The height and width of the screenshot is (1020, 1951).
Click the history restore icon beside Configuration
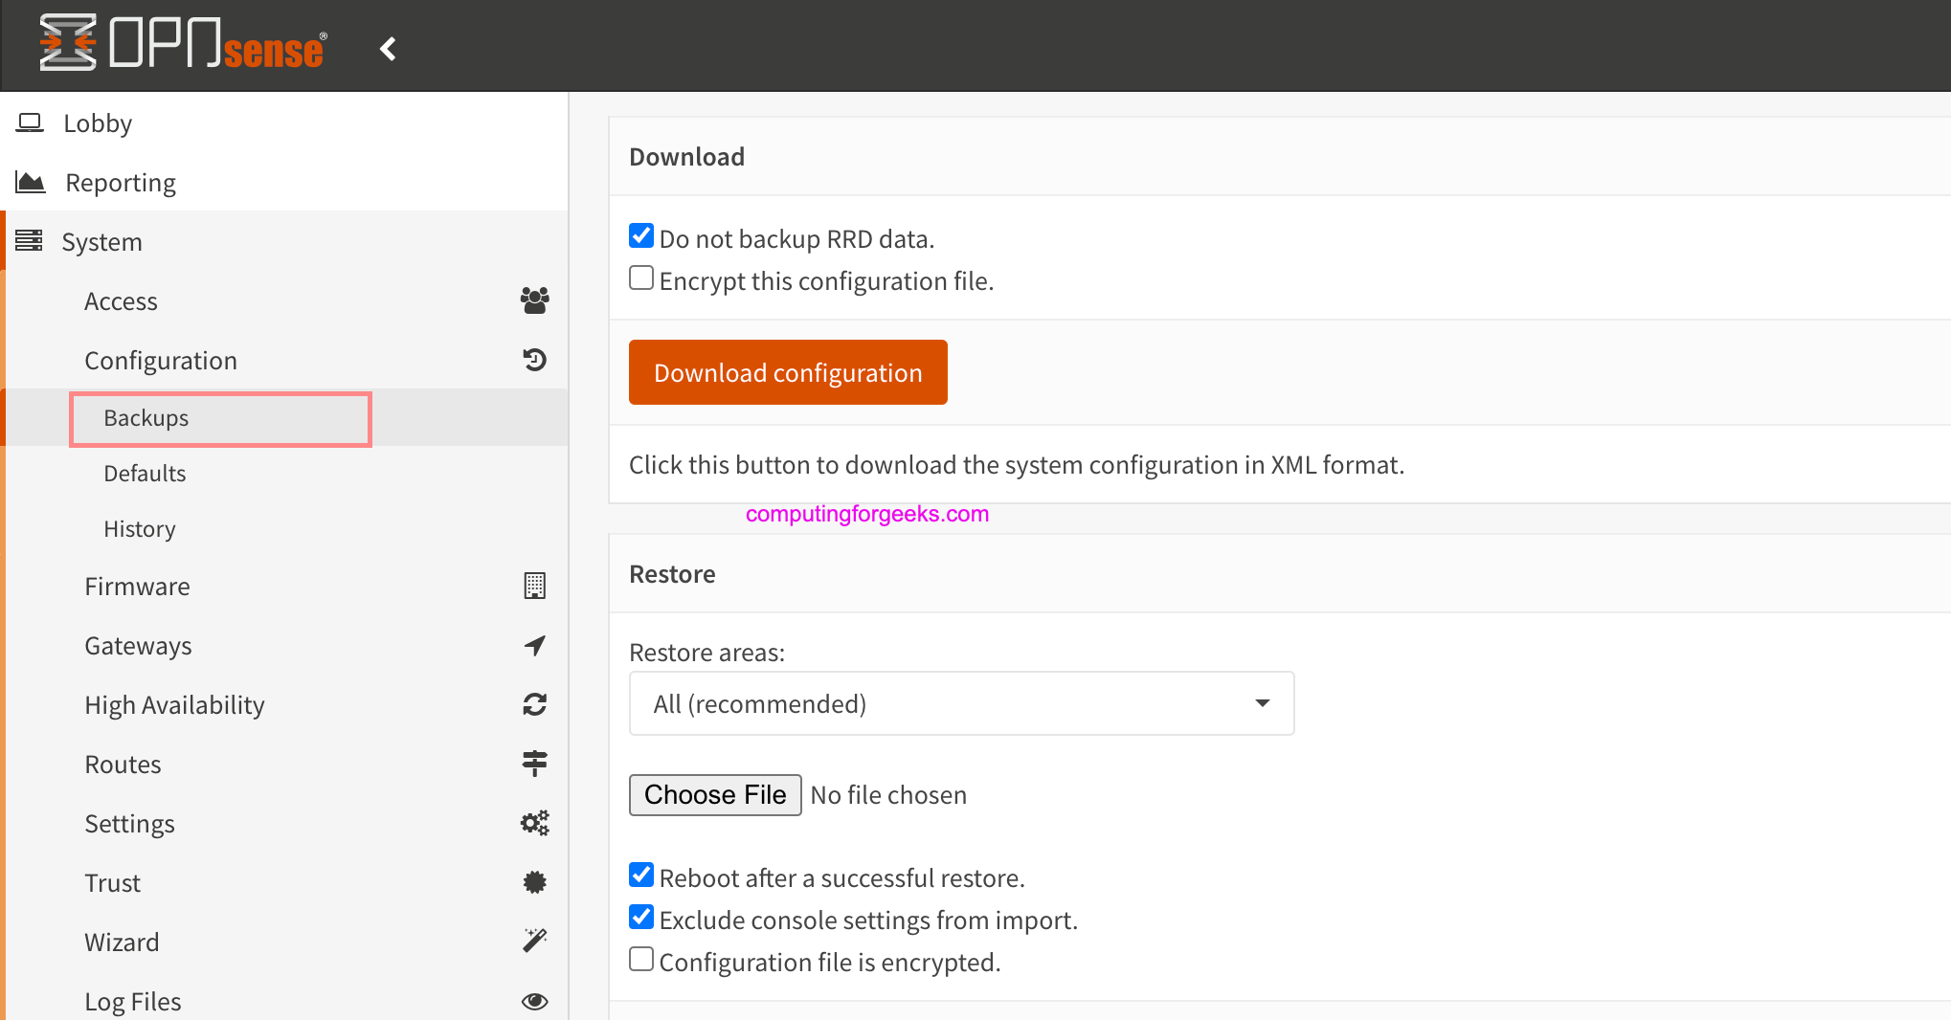coord(534,360)
